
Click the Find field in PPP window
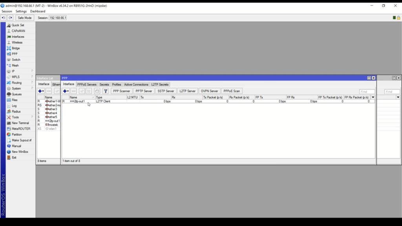(x=367, y=92)
